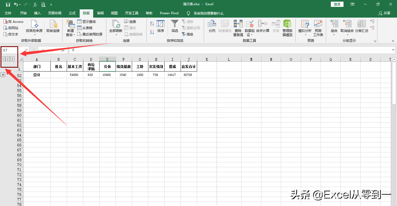Viewport: 397px width, 206px height.
Task: Click Recent Sources (最近使用的源)
Action: [90, 34]
